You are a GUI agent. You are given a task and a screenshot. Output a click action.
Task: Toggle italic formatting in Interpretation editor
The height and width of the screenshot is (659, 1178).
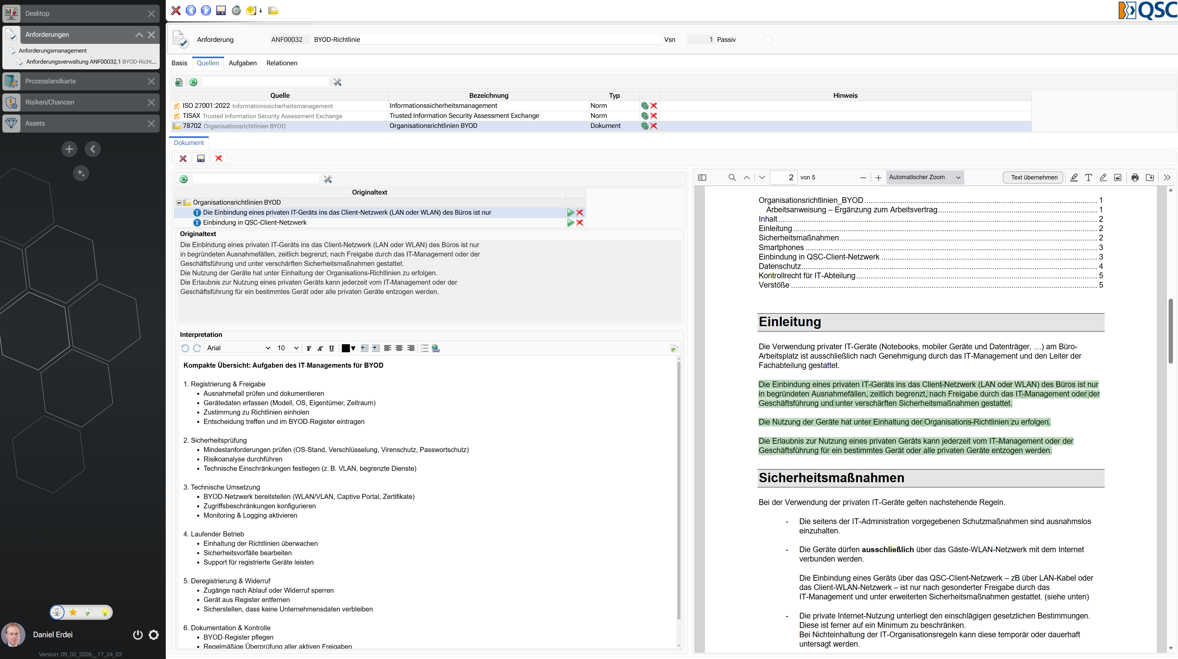tap(320, 348)
